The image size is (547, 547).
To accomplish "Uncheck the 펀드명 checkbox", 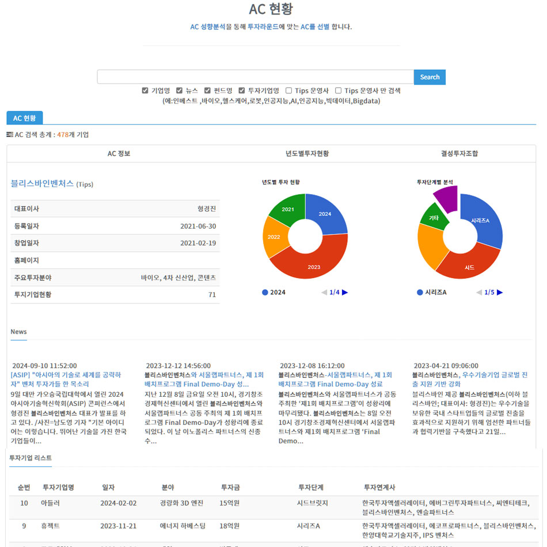I will point(207,91).
